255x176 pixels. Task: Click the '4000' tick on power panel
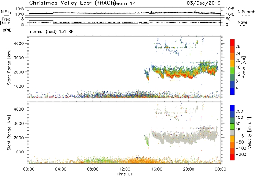click(19, 44)
